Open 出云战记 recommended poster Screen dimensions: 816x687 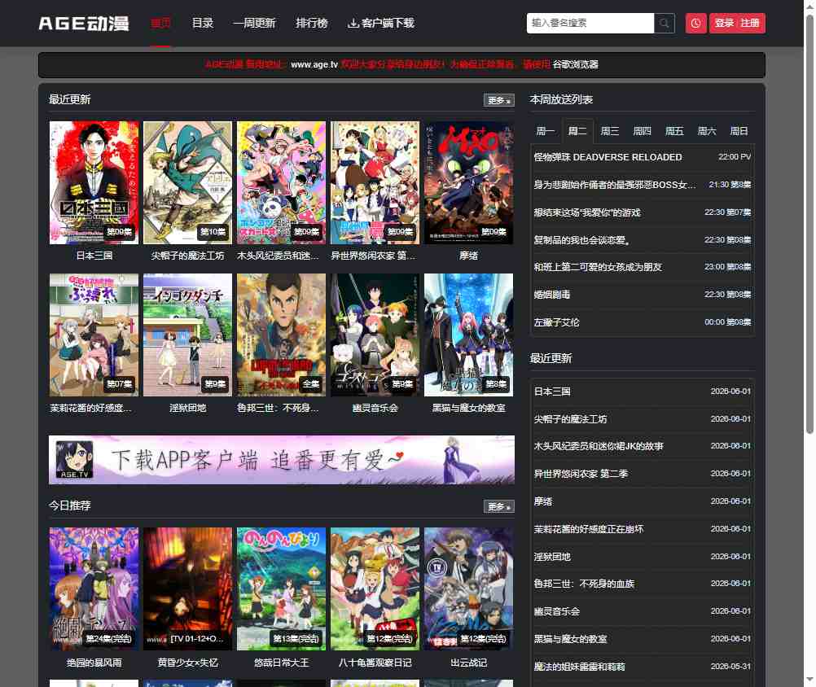pyautogui.click(x=469, y=589)
